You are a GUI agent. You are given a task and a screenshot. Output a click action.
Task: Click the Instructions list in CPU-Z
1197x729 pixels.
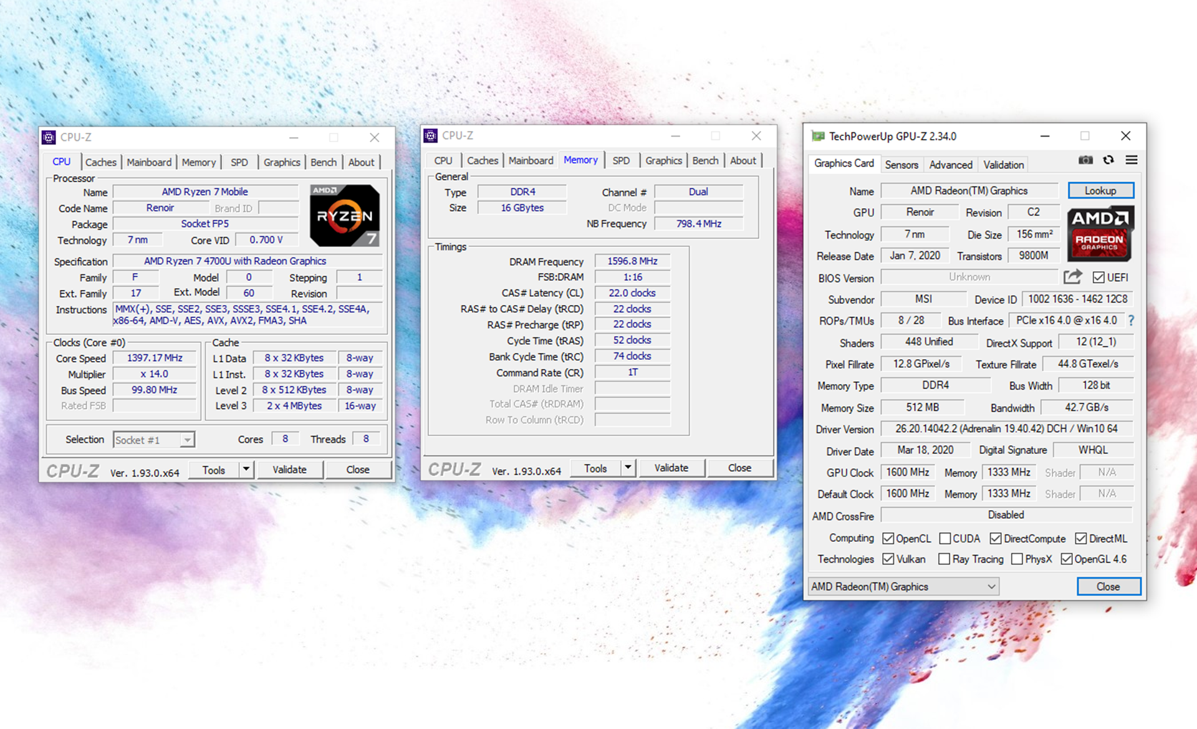tap(247, 315)
